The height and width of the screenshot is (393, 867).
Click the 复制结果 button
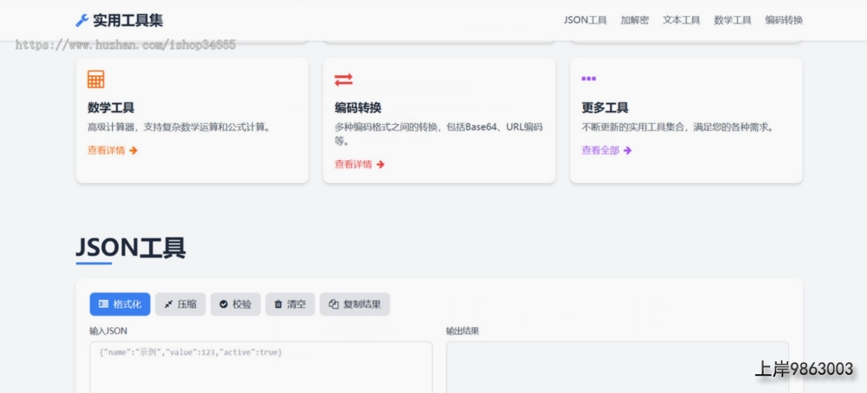point(355,304)
